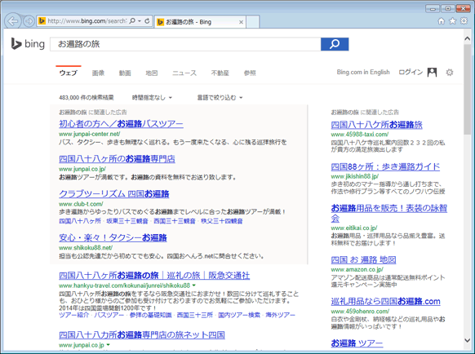Expand 時間指定なし filter dropdown
Image resolution: width=475 pixels, height=354 pixels.
point(152,98)
